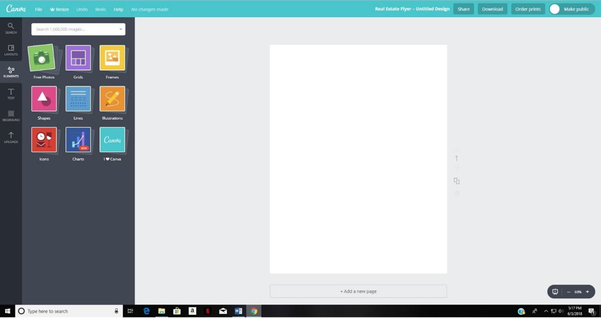Move page up with arrow above page number
Viewport: 601px width, 318px height.
click(x=457, y=150)
